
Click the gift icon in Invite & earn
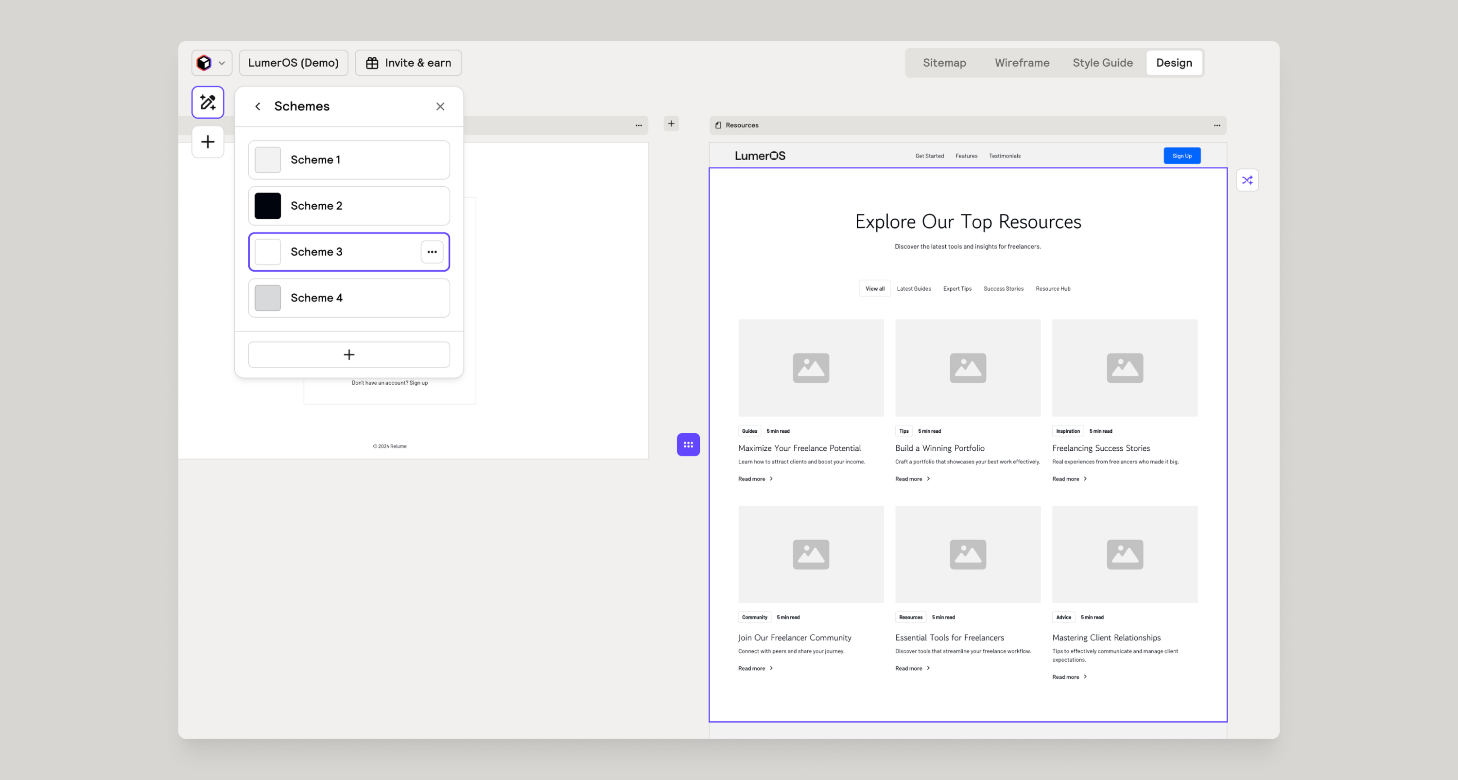coord(372,63)
